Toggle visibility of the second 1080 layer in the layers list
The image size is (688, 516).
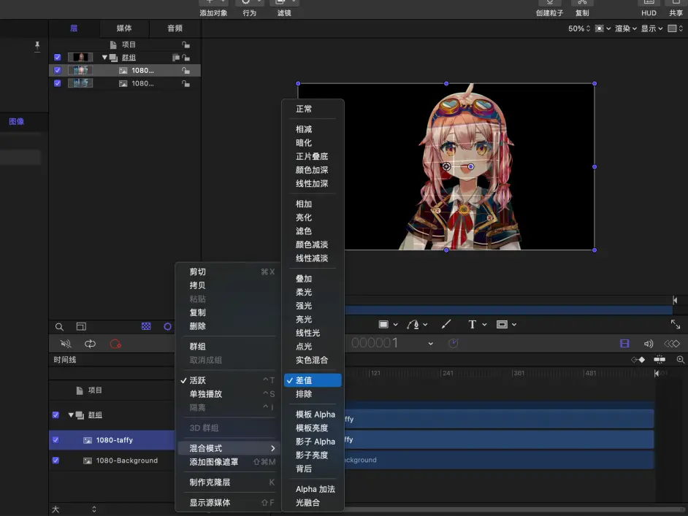(58, 83)
